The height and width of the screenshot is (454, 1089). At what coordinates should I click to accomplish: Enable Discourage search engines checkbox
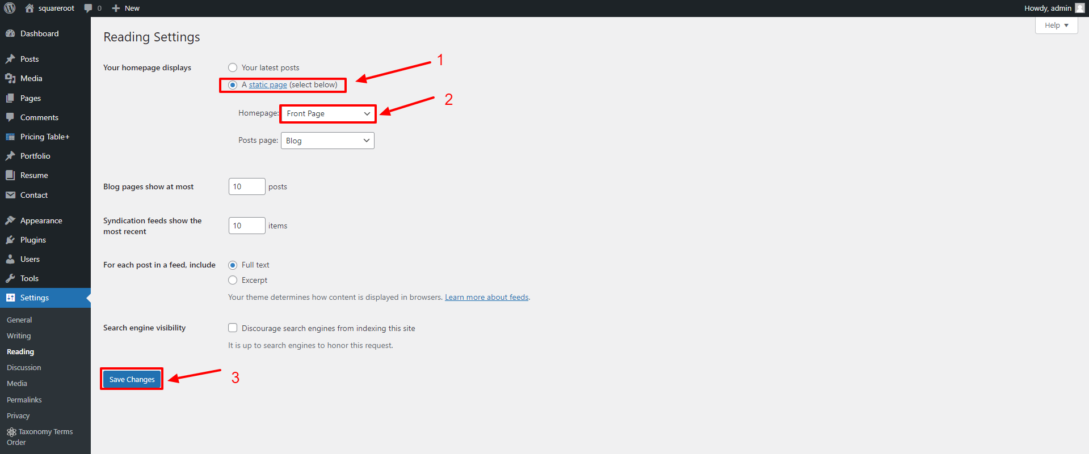233,328
